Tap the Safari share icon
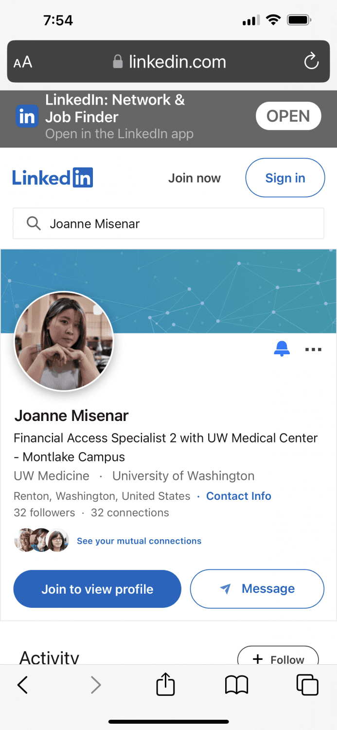The width and height of the screenshot is (337, 730). click(165, 684)
